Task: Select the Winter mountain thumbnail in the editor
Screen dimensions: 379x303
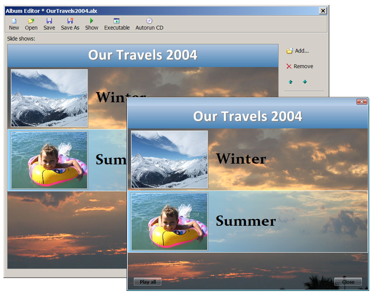Action: click(x=49, y=98)
